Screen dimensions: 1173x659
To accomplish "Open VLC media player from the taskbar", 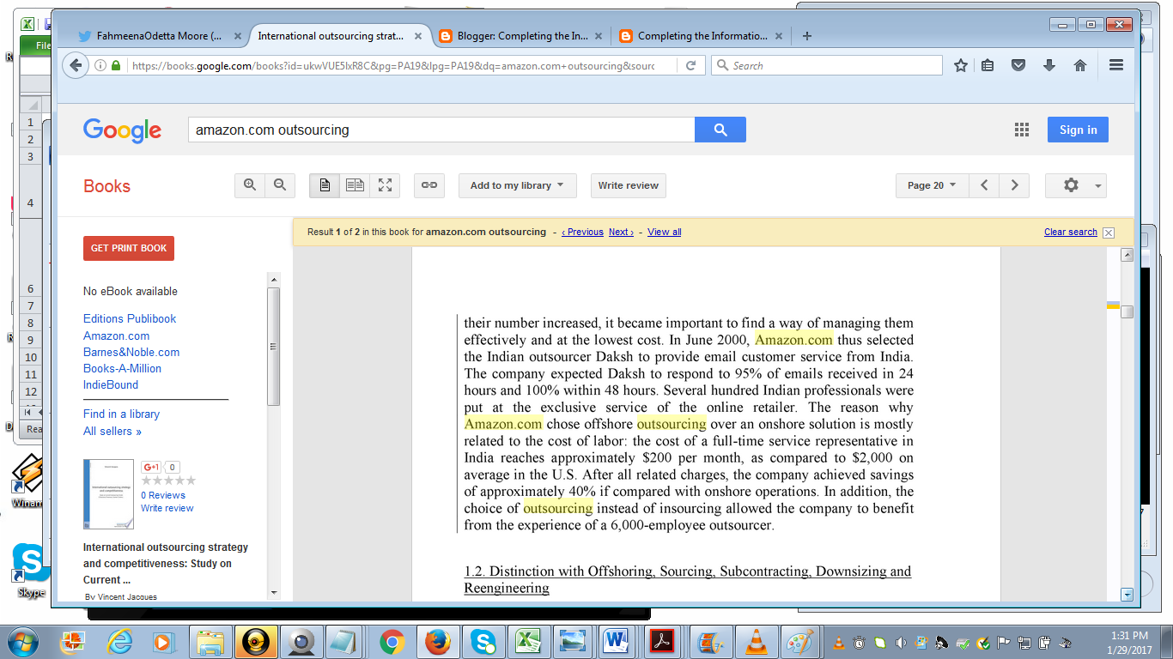I will click(757, 642).
